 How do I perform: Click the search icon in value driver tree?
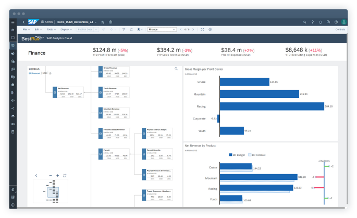[x=176, y=68]
